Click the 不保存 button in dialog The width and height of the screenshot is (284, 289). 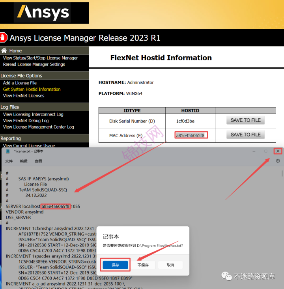click(x=143, y=265)
